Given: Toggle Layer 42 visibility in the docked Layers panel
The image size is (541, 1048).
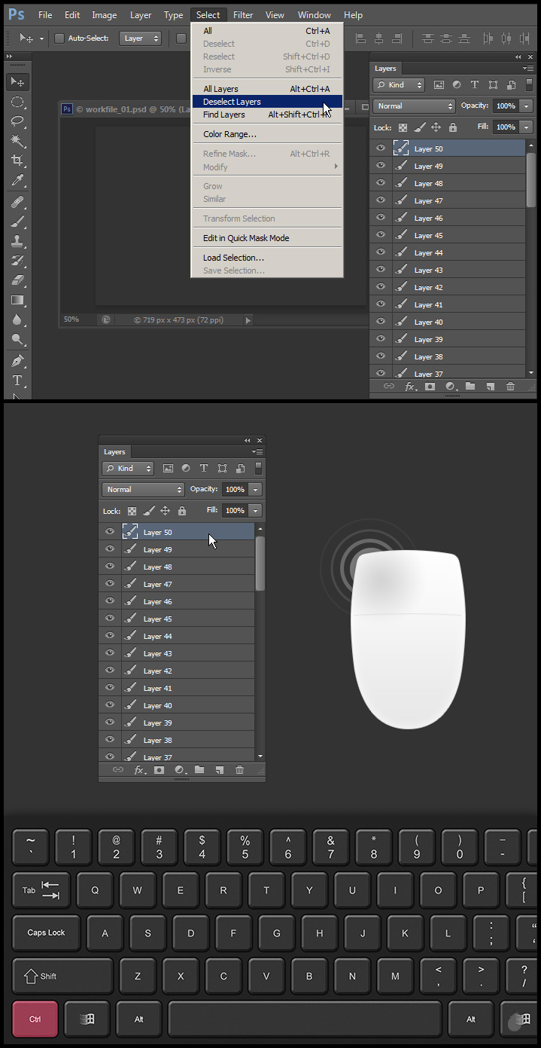Looking at the screenshot, I should point(381,287).
